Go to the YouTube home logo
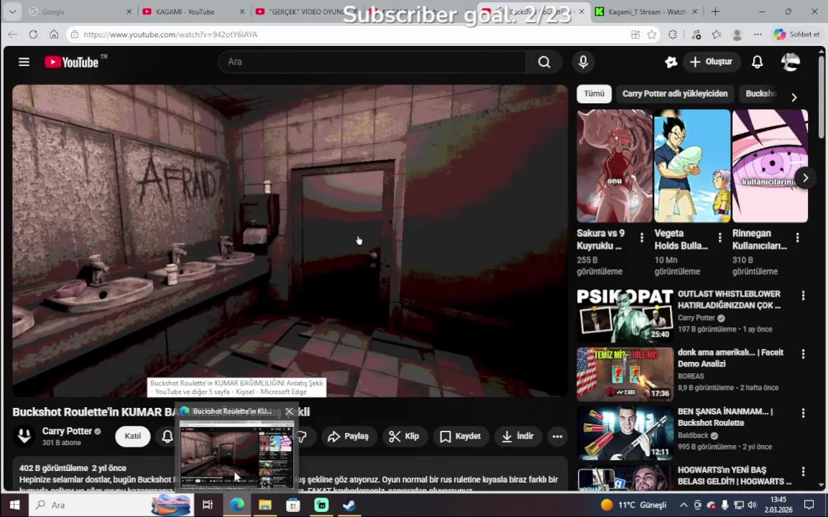This screenshot has height=517, width=828. click(72, 62)
